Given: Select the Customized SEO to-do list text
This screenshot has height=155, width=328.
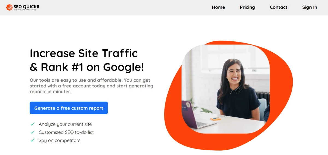Looking at the screenshot, I should tap(66, 132).
